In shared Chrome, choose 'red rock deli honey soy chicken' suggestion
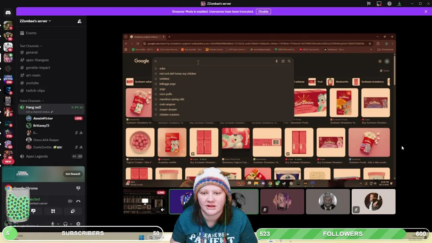 pos(178,74)
